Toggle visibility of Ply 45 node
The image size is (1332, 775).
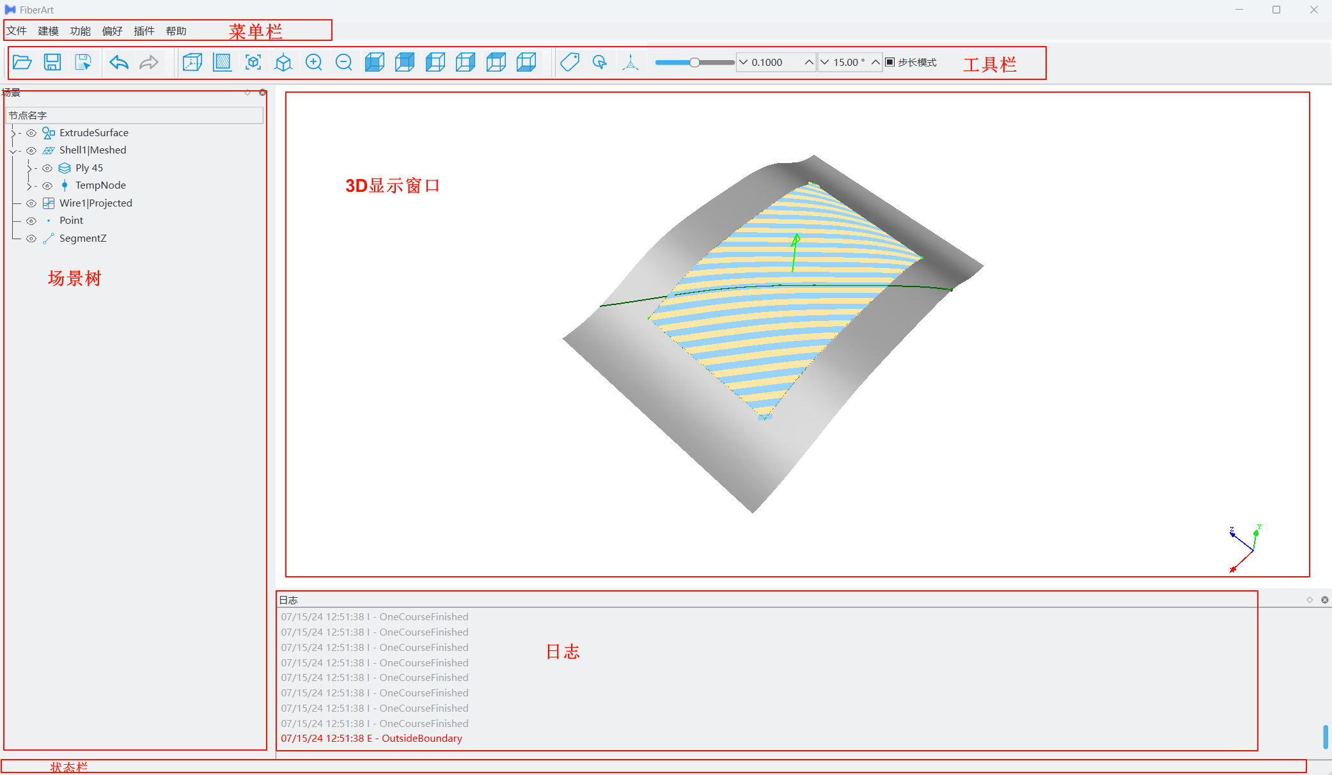47,168
